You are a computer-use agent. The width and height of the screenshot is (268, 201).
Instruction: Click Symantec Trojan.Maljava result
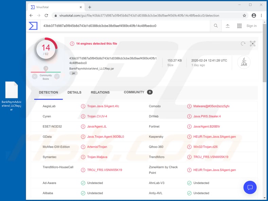(x=97, y=157)
